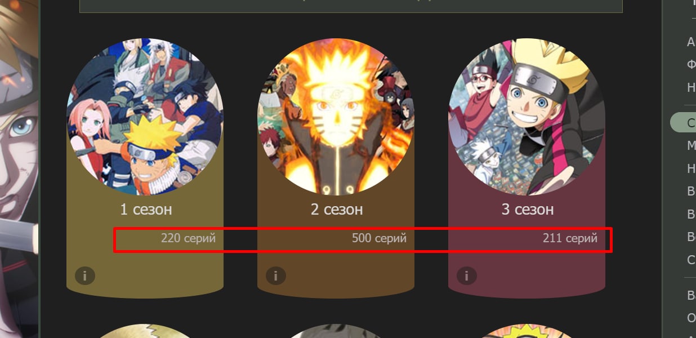Screen dimensions: 696x338
Task: Click the "211 серий" episode count
Action: [570, 238]
